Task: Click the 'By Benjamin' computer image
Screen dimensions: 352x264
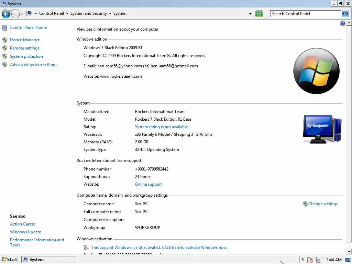Action: pyautogui.click(x=322, y=129)
